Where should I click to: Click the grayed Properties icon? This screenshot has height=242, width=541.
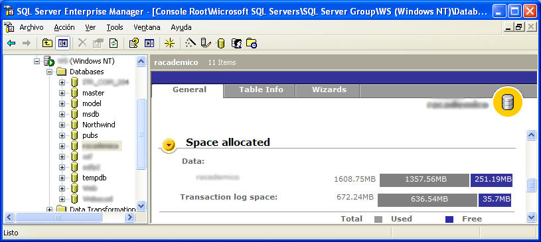tap(98, 43)
